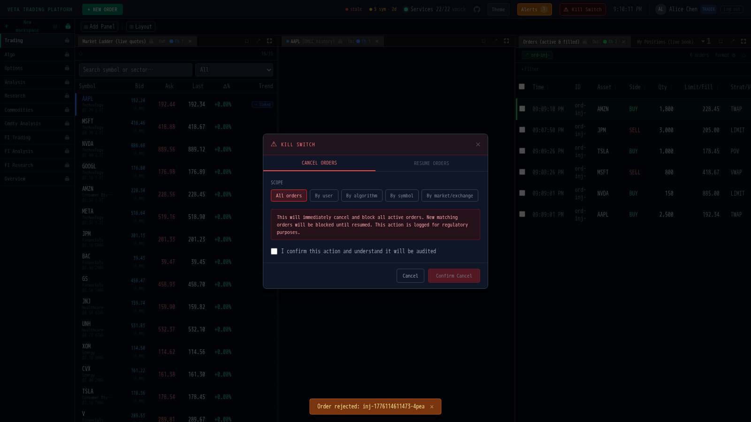751x422 pixels.
Task: Click the green workspace lock icon
Action: (x=68, y=26)
